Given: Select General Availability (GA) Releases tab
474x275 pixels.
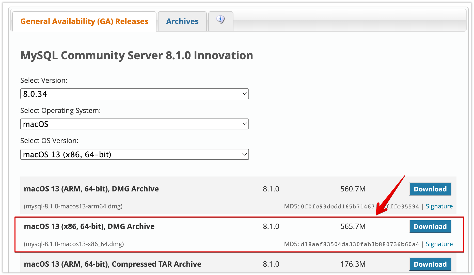Looking at the screenshot, I should point(84,22).
